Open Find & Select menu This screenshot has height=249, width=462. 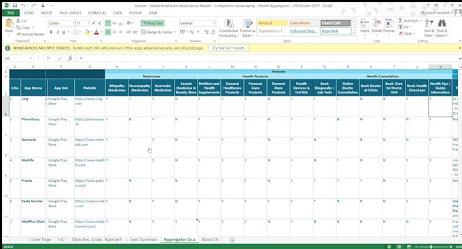click(442, 28)
